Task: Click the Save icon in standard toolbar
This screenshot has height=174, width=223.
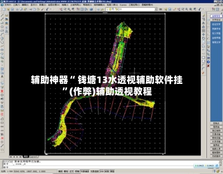Action: 12,9
